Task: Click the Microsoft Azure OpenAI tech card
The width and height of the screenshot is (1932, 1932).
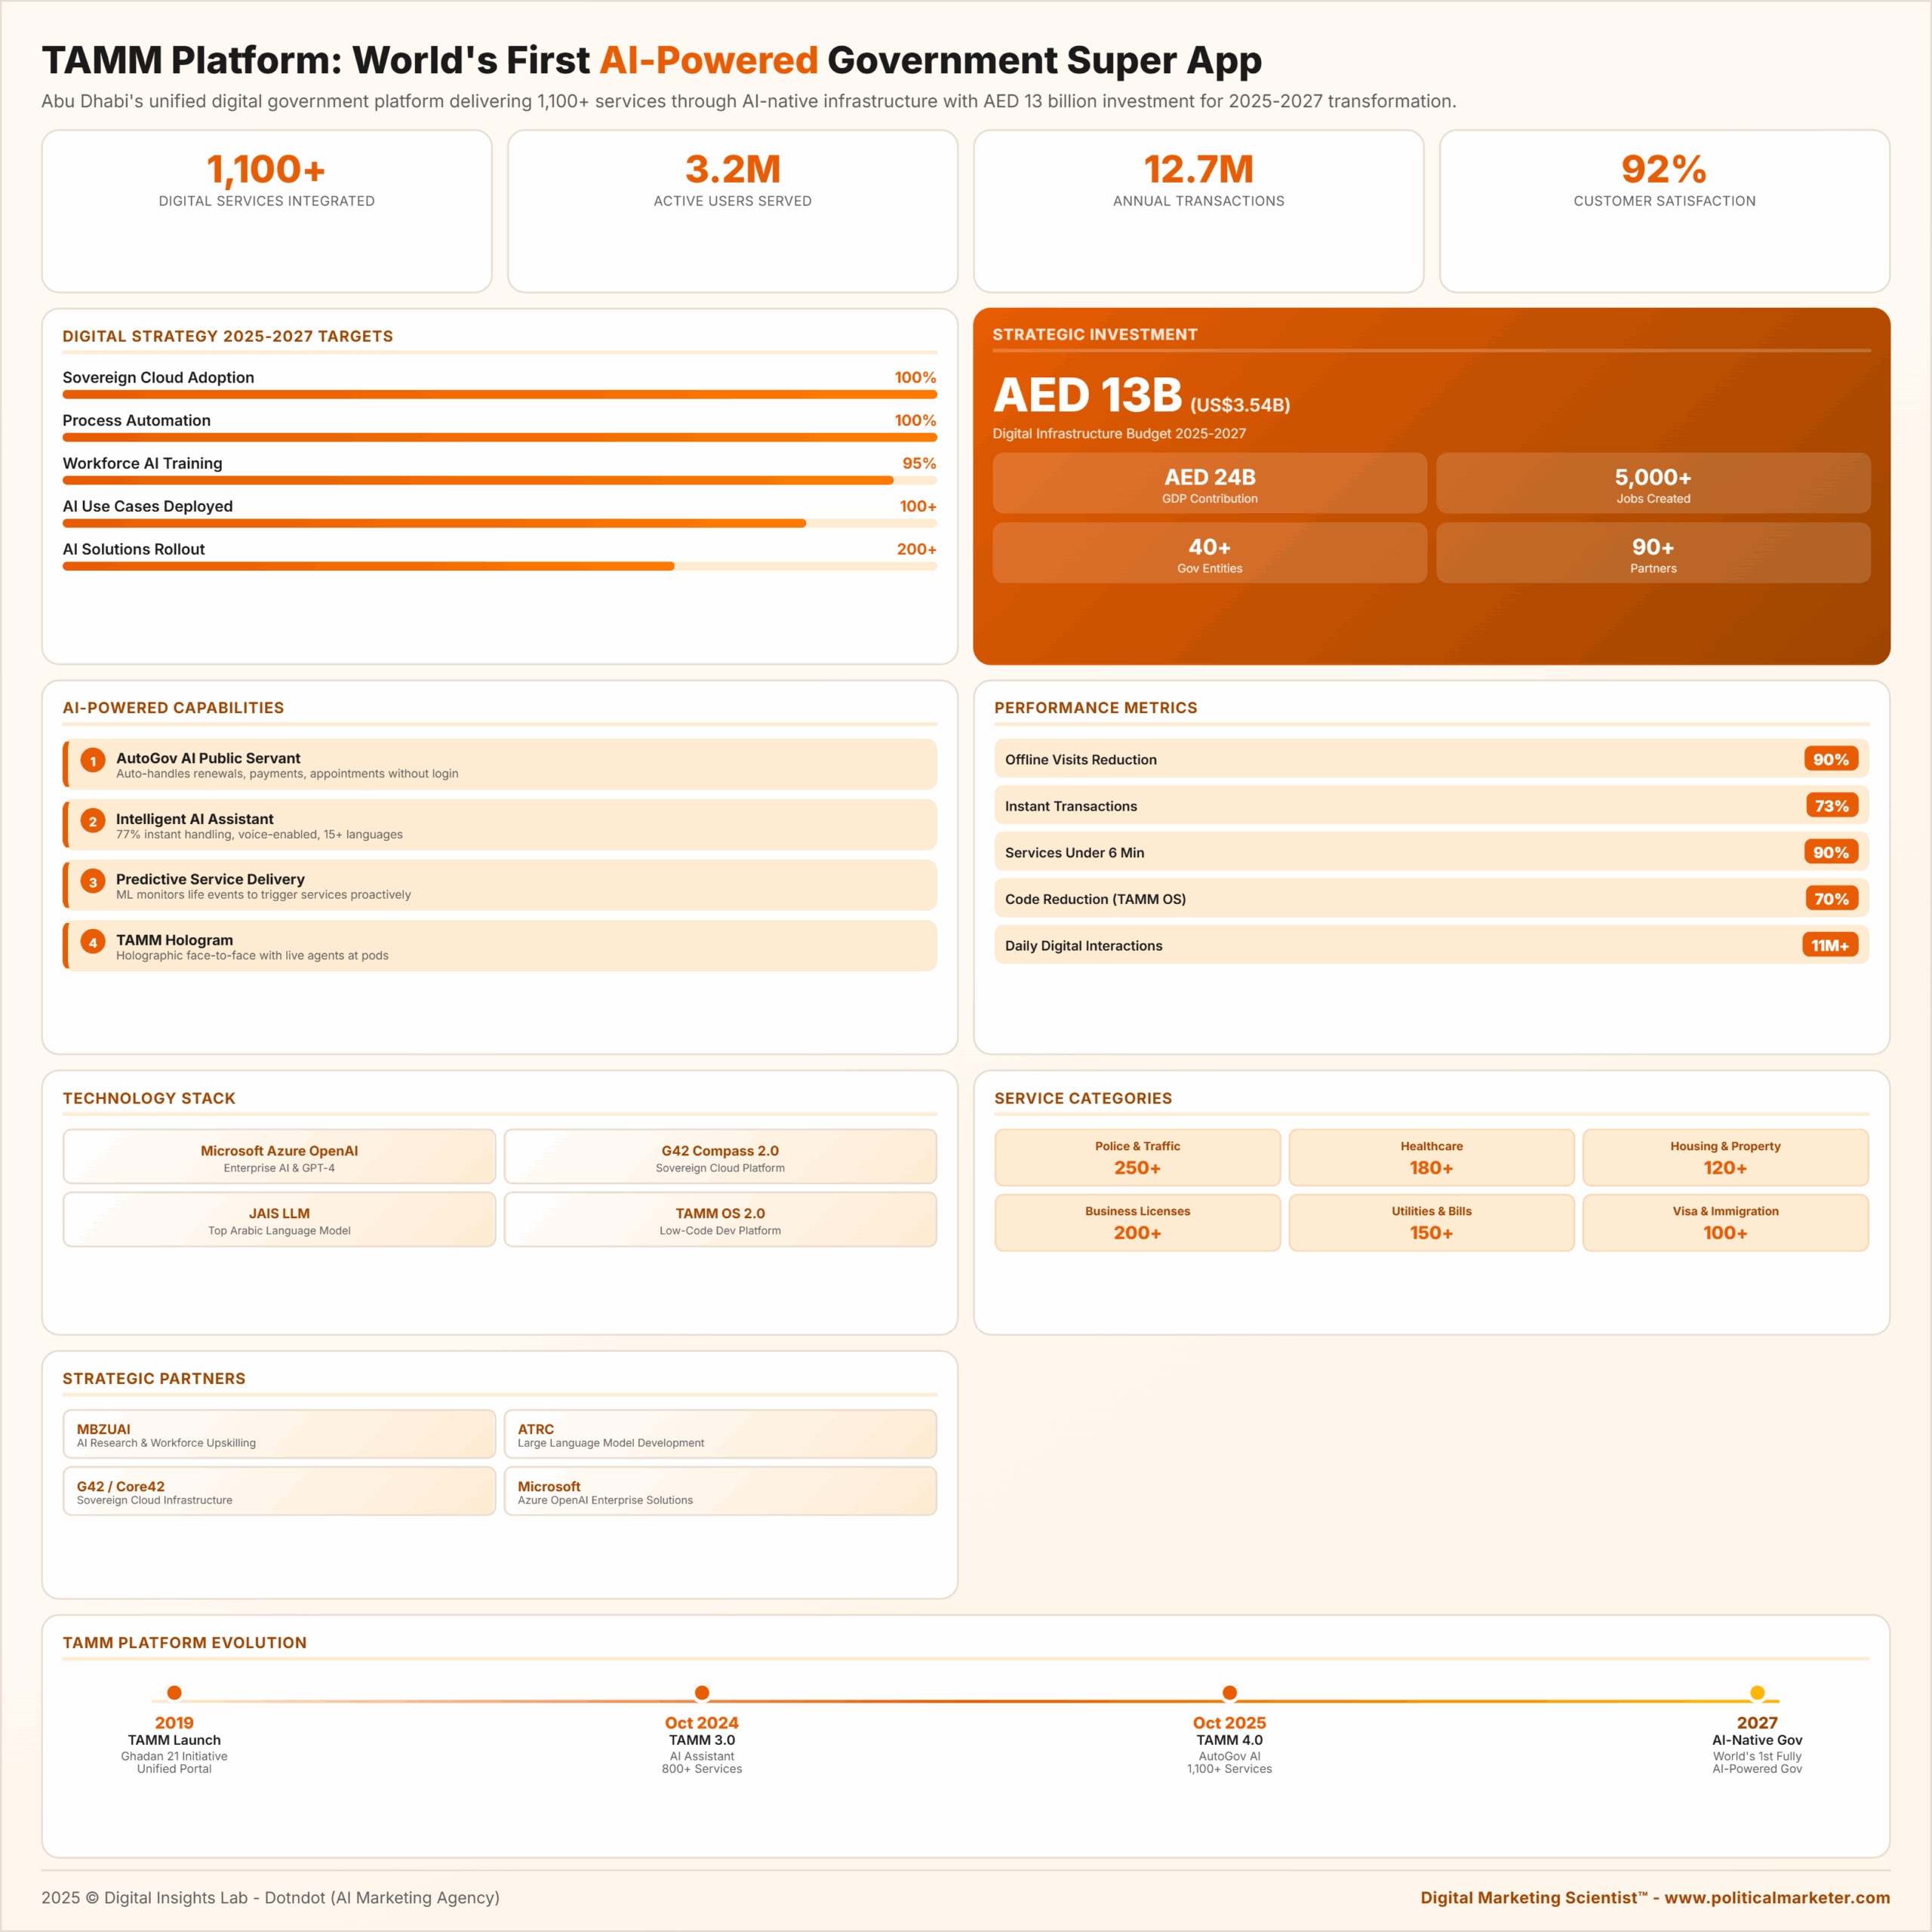Action: (279, 1157)
